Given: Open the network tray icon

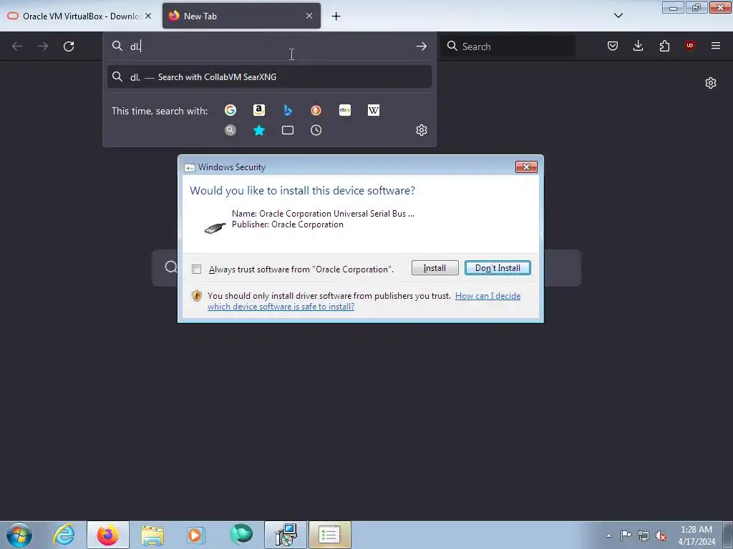Looking at the screenshot, I should (x=644, y=535).
